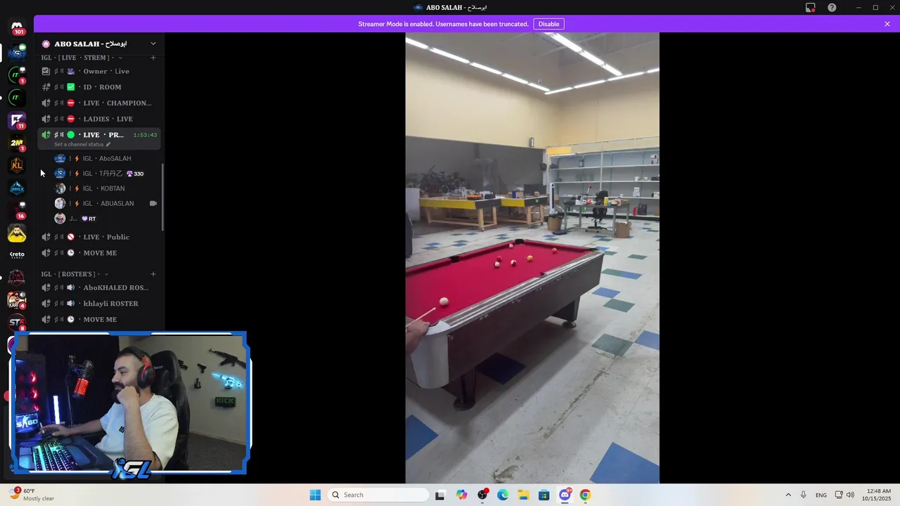Open purple F server with 11 badge
Image resolution: width=900 pixels, height=506 pixels.
point(17,120)
